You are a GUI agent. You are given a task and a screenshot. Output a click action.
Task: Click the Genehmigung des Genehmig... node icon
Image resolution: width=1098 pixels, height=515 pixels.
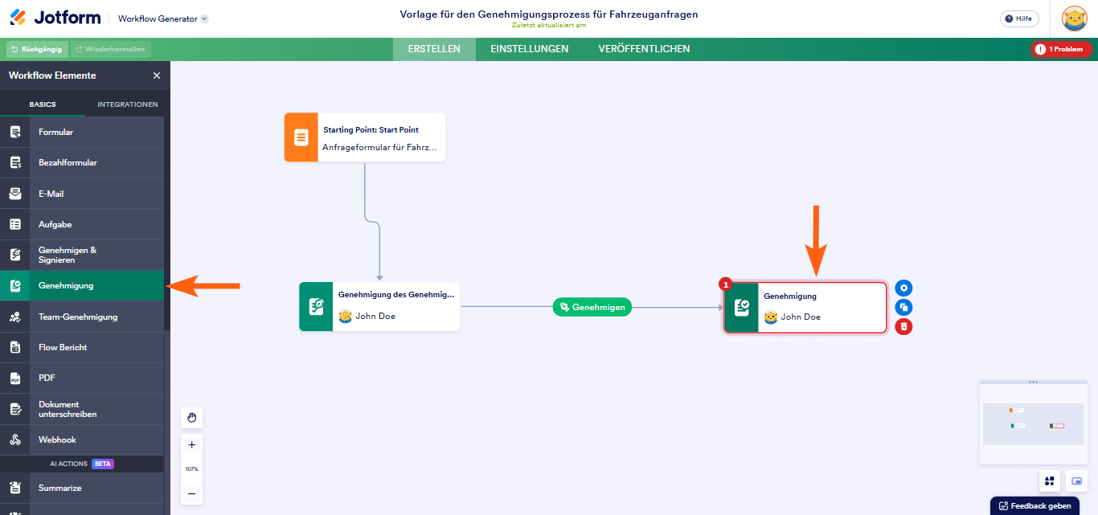point(317,306)
